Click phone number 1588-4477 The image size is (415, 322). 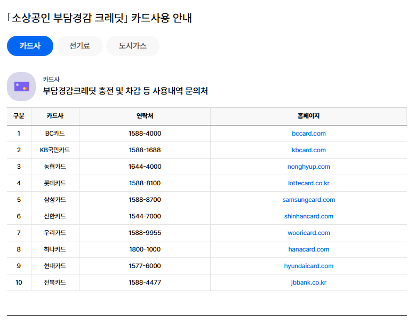145,282
